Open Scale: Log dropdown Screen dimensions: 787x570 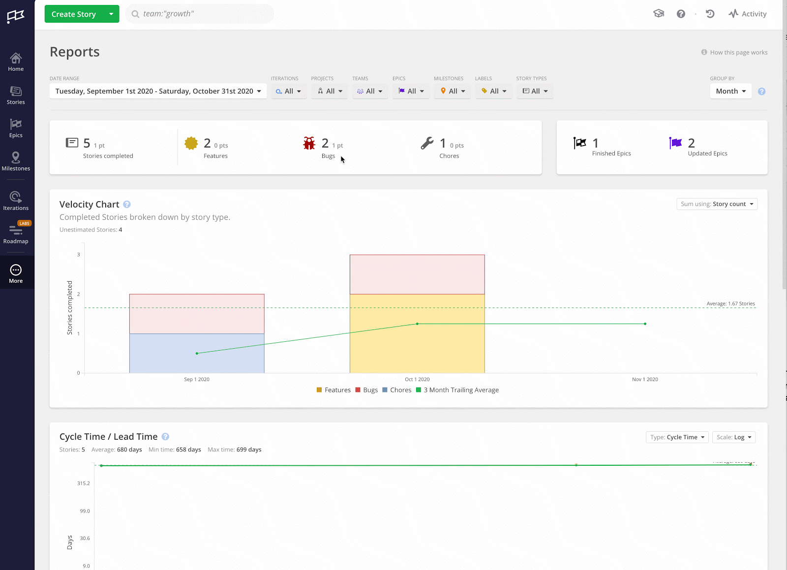pyautogui.click(x=734, y=437)
